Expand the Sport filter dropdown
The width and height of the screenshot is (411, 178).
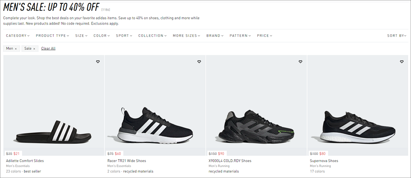pos(124,36)
